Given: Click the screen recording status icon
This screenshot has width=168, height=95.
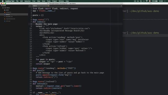Looking at the screenshot, I should tap(135, 1).
